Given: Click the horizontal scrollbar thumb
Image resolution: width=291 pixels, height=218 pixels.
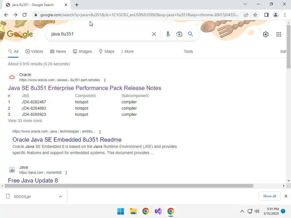Looking at the screenshot, I should [129, 186].
